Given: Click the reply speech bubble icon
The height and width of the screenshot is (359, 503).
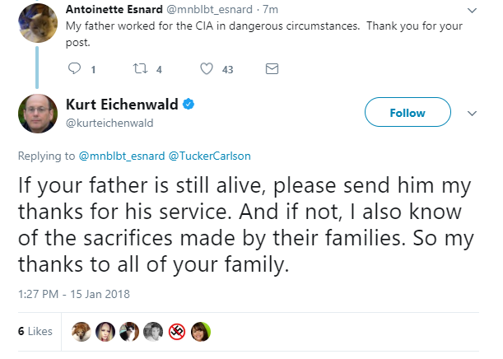Looking at the screenshot, I should (x=74, y=68).
